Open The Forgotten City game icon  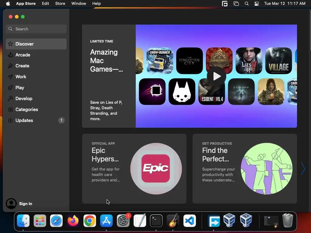(190, 61)
